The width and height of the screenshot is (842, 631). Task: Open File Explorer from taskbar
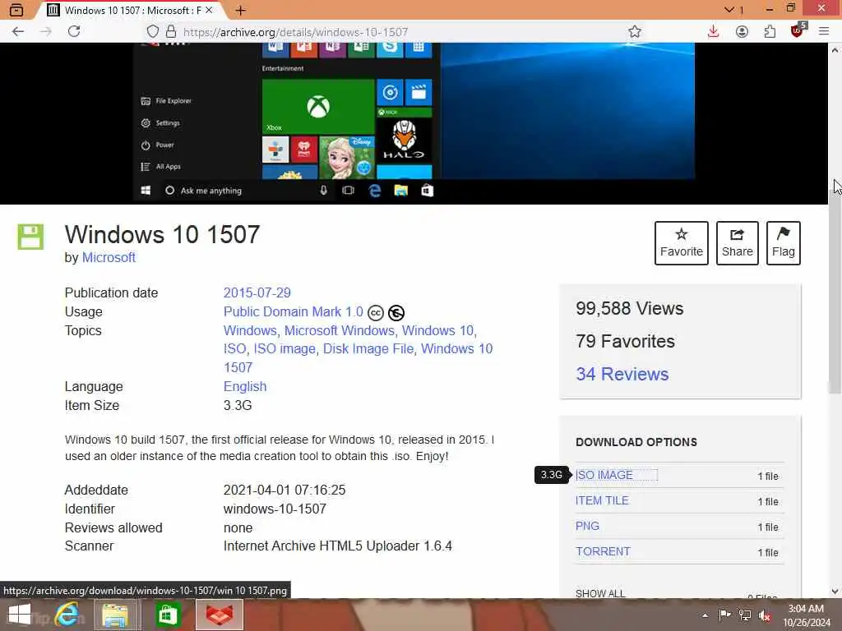115,615
